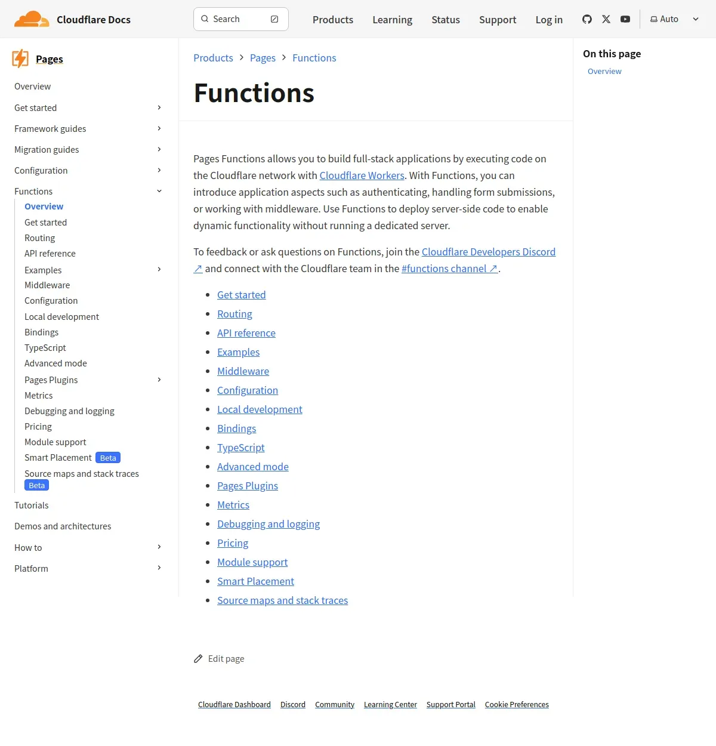The width and height of the screenshot is (716, 746).
Task: Select TypeScript in the sidebar
Action: tap(45, 348)
